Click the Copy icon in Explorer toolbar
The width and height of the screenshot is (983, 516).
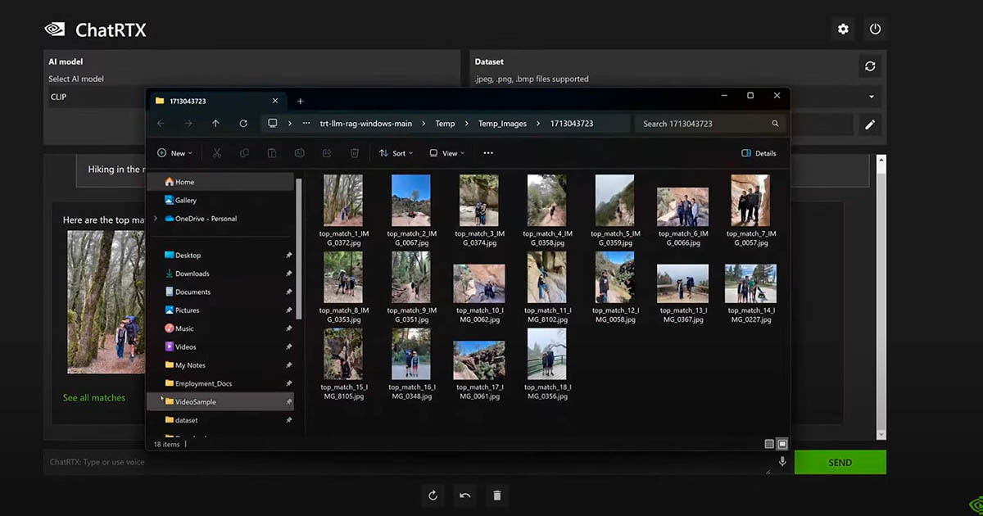pyautogui.click(x=244, y=153)
